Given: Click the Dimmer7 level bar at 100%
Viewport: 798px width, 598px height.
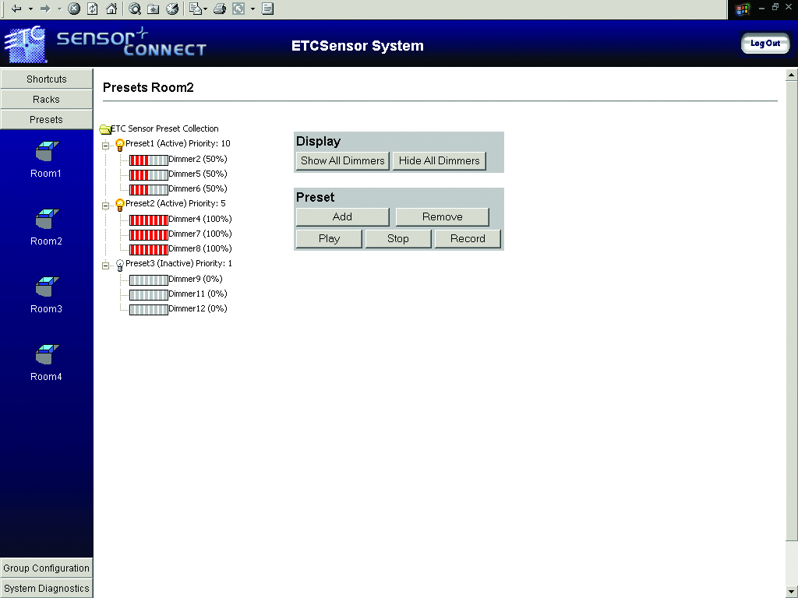Looking at the screenshot, I should (x=149, y=235).
